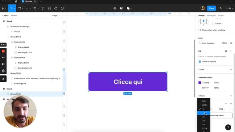This screenshot has width=235, height=132.
Task: Click the recorder pencil draw icon
Action: (x=3, y=78)
